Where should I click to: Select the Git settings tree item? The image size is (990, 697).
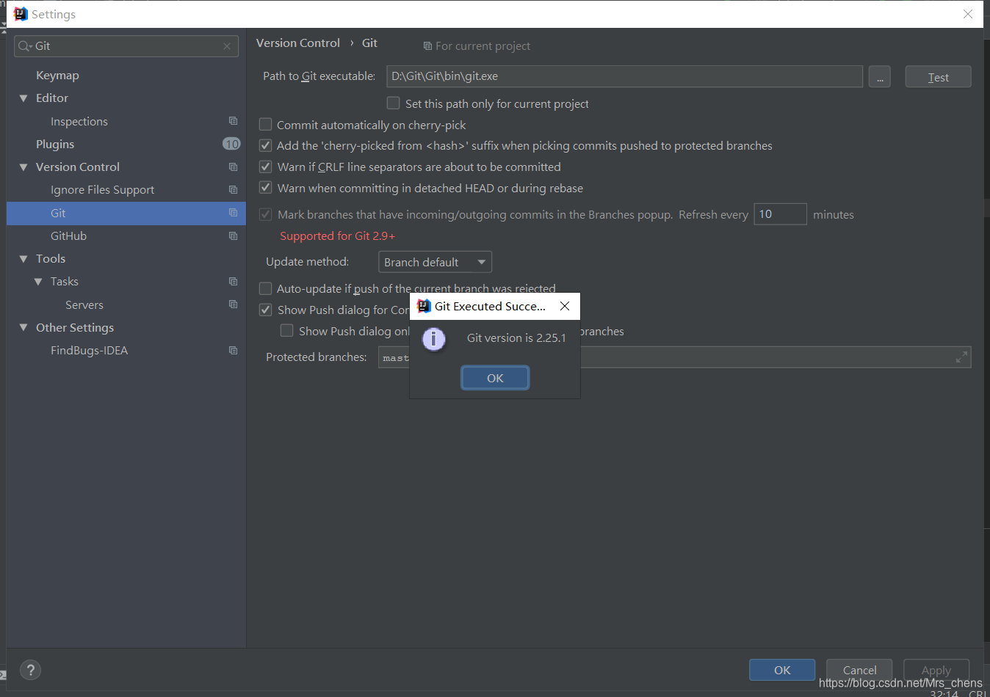pyautogui.click(x=126, y=213)
